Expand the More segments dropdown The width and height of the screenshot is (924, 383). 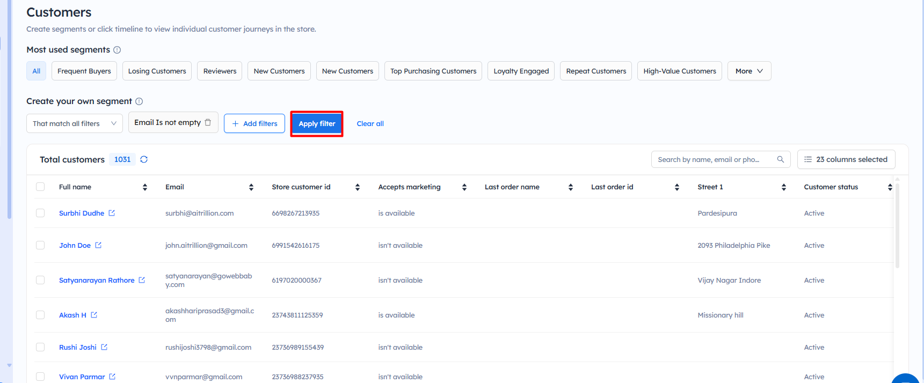coord(749,71)
